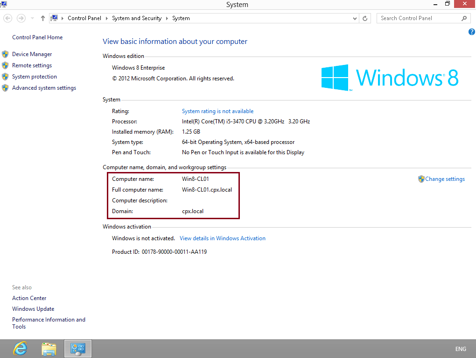This screenshot has height=358, width=476.
Task: Open the address bar history dropdown
Action: point(355,19)
